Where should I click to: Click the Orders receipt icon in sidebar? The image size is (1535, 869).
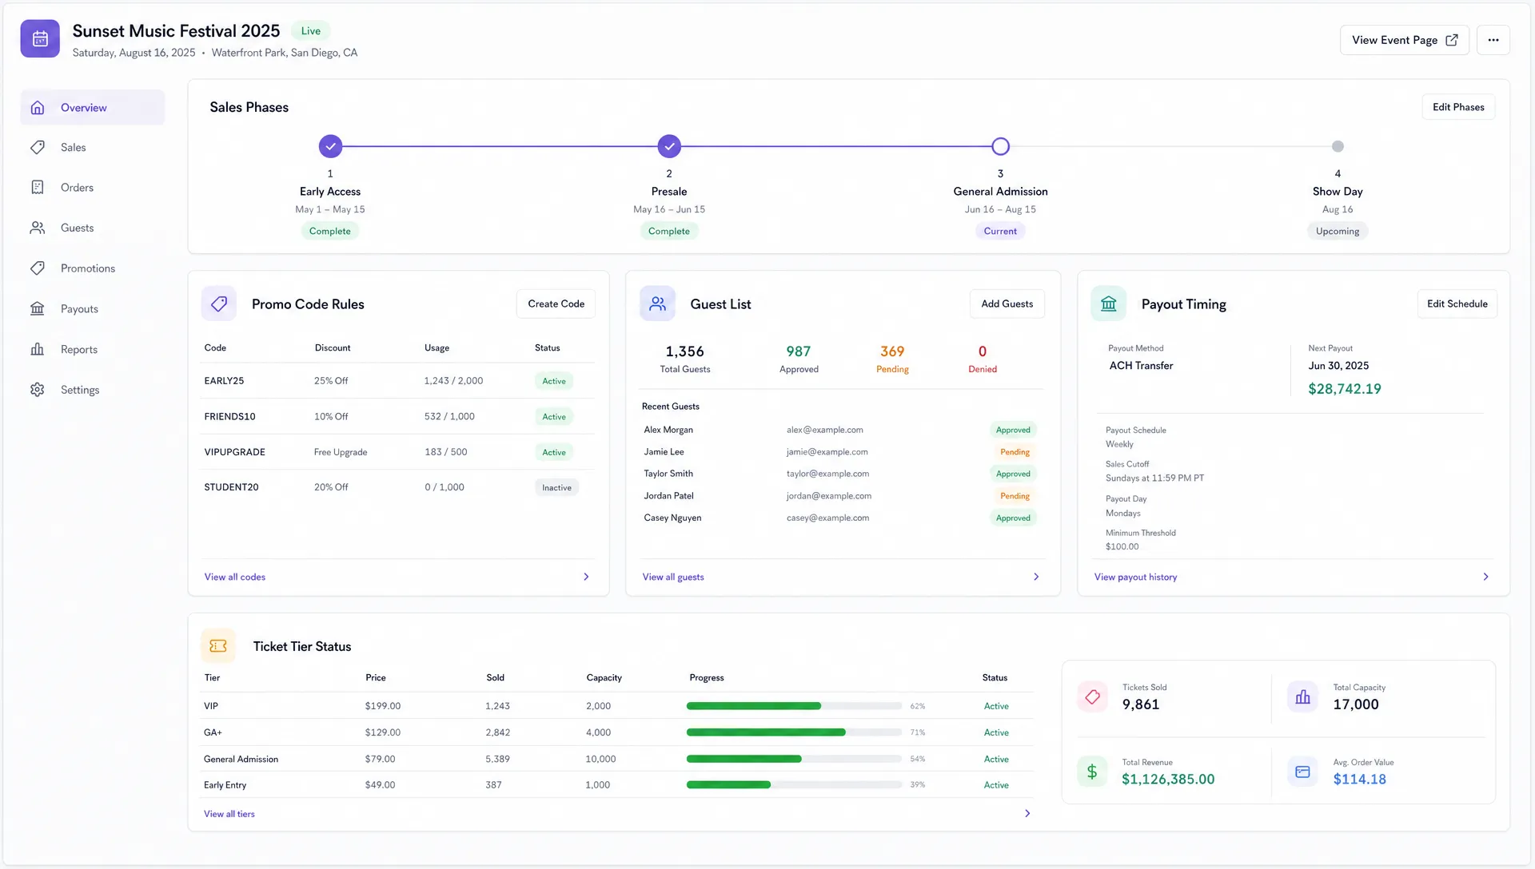coord(38,188)
